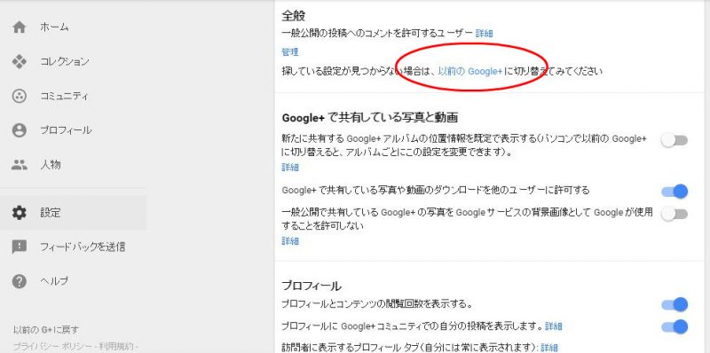Screen dimensions: 710x353
Task: Click the People (人物) icon
Action: (x=19, y=165)
